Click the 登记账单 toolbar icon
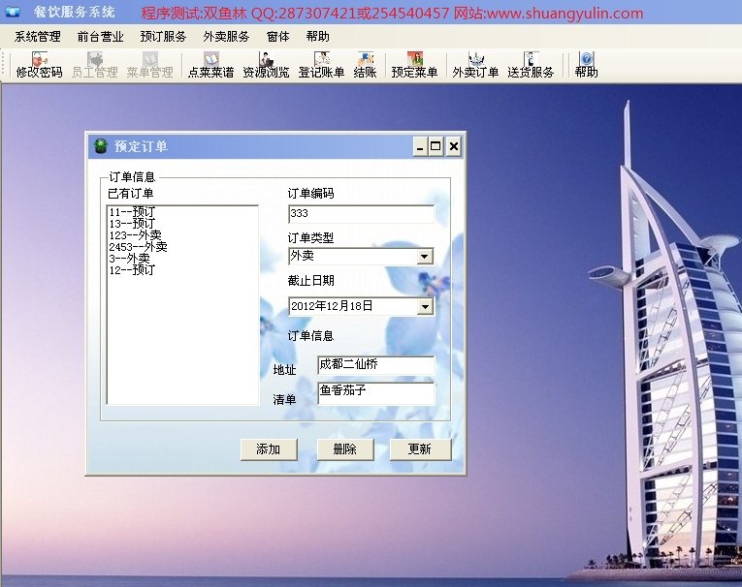This screenshot has width=742, height=587. (x=321, y=65)
